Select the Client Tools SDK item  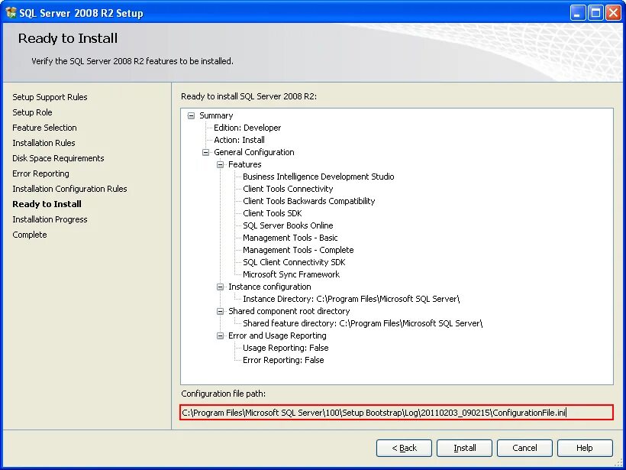click(x=273, y=213)
